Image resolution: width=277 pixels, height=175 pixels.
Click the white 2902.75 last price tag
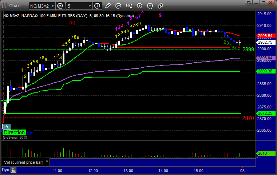click(266, 42)
